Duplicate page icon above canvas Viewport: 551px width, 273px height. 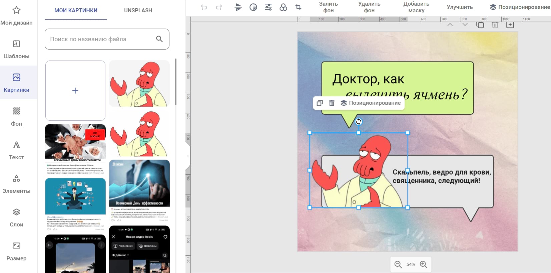[480, 25]
